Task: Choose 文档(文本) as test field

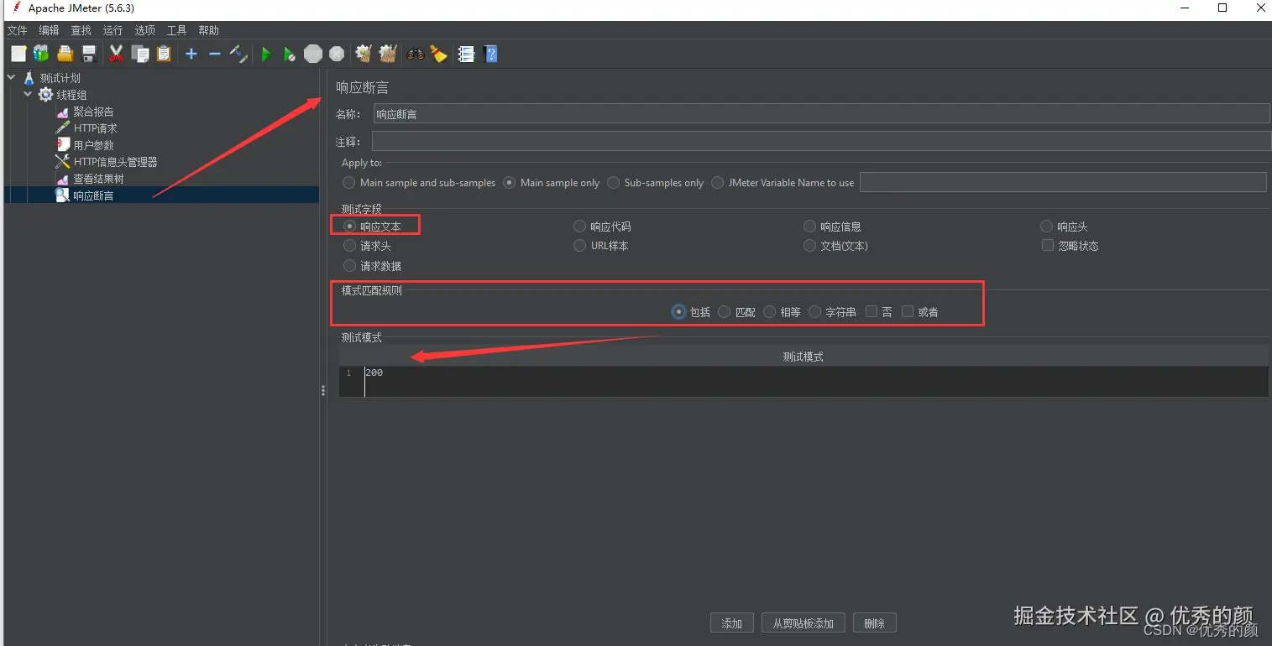Action: click(810, 246)
